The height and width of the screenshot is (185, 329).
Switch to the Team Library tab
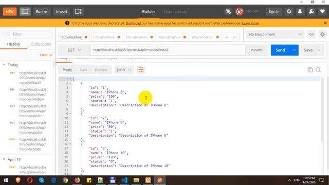point(175,11)
